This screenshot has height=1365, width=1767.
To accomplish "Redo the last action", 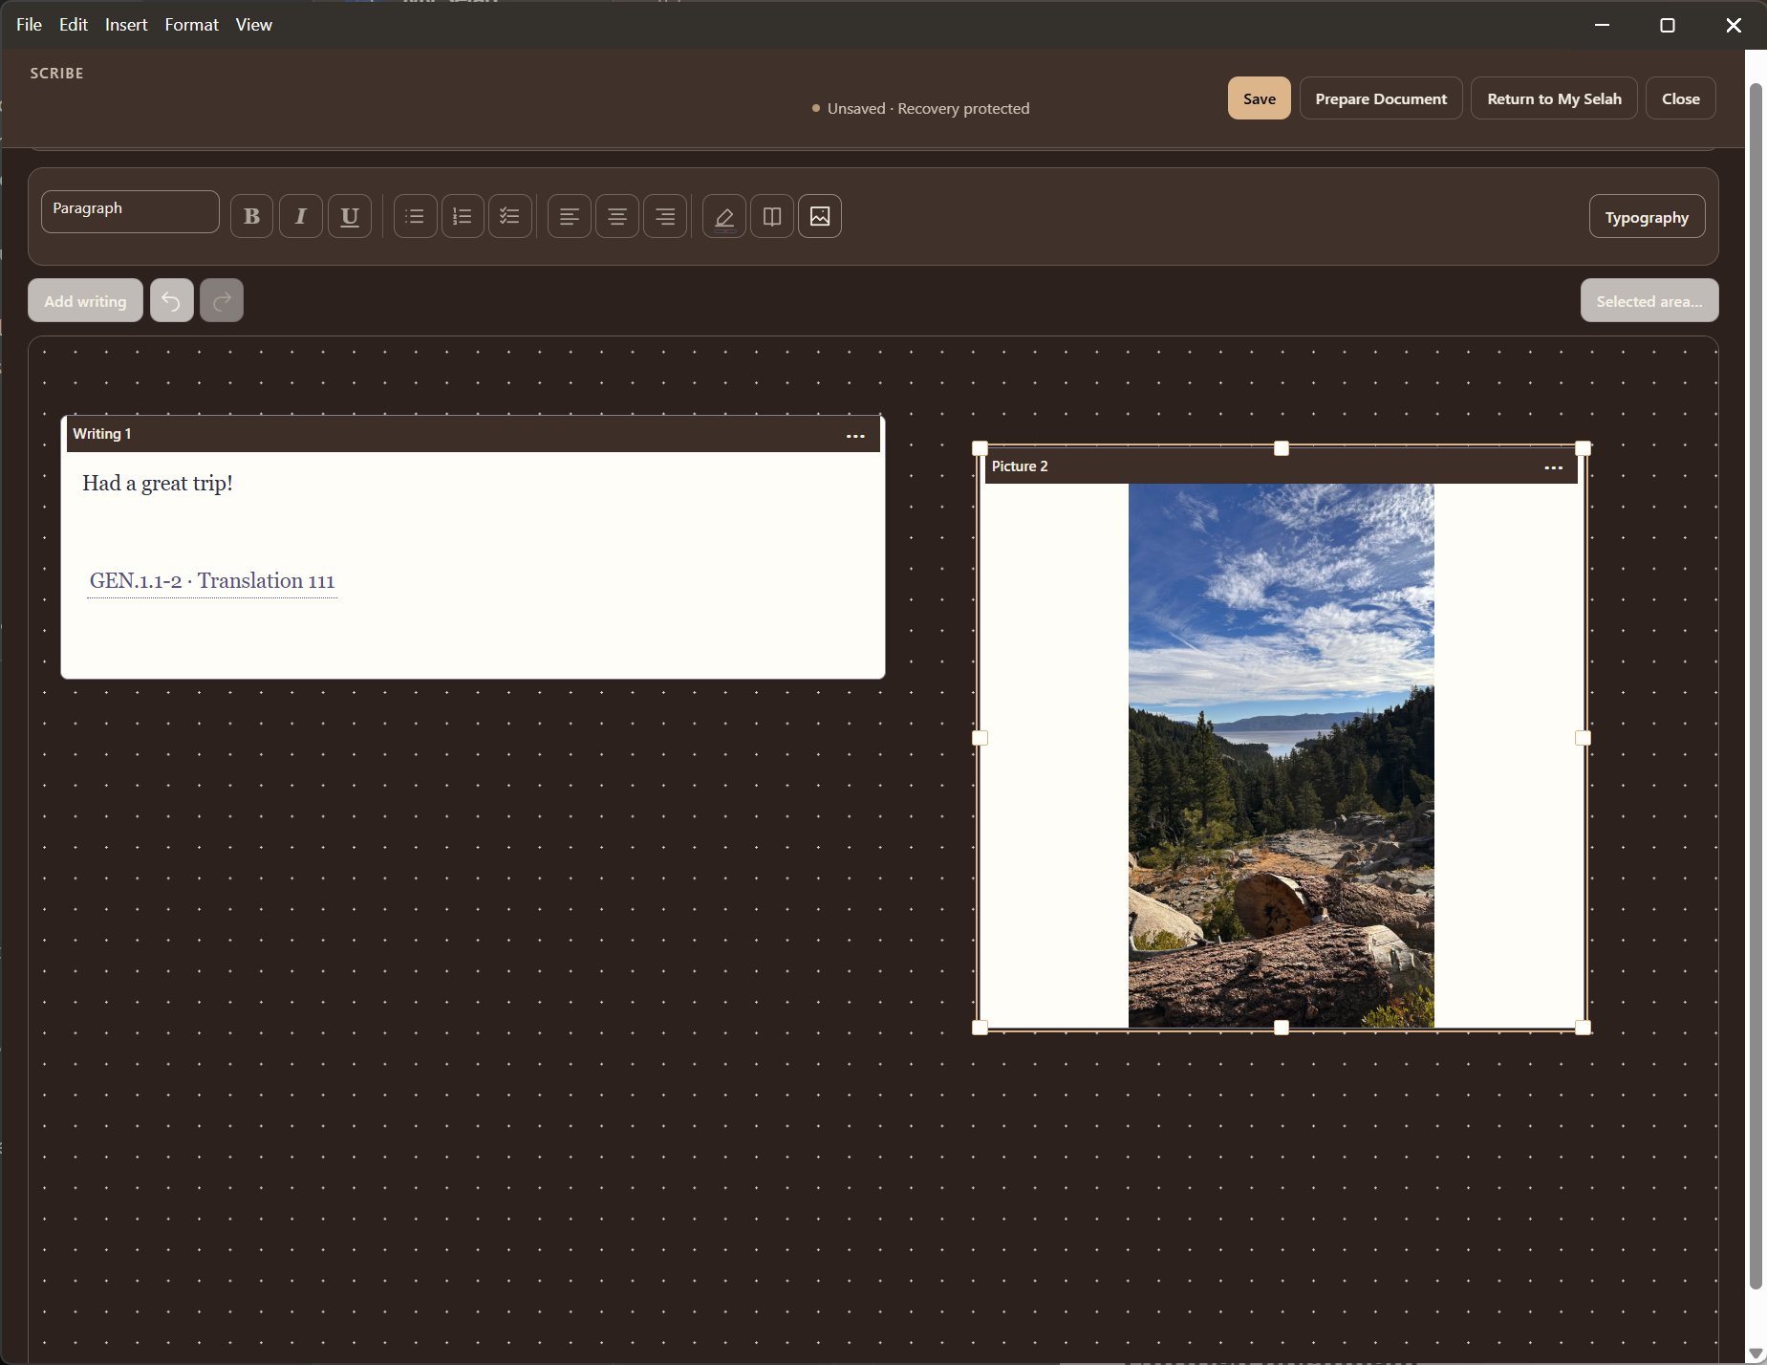I will point(222,301).
